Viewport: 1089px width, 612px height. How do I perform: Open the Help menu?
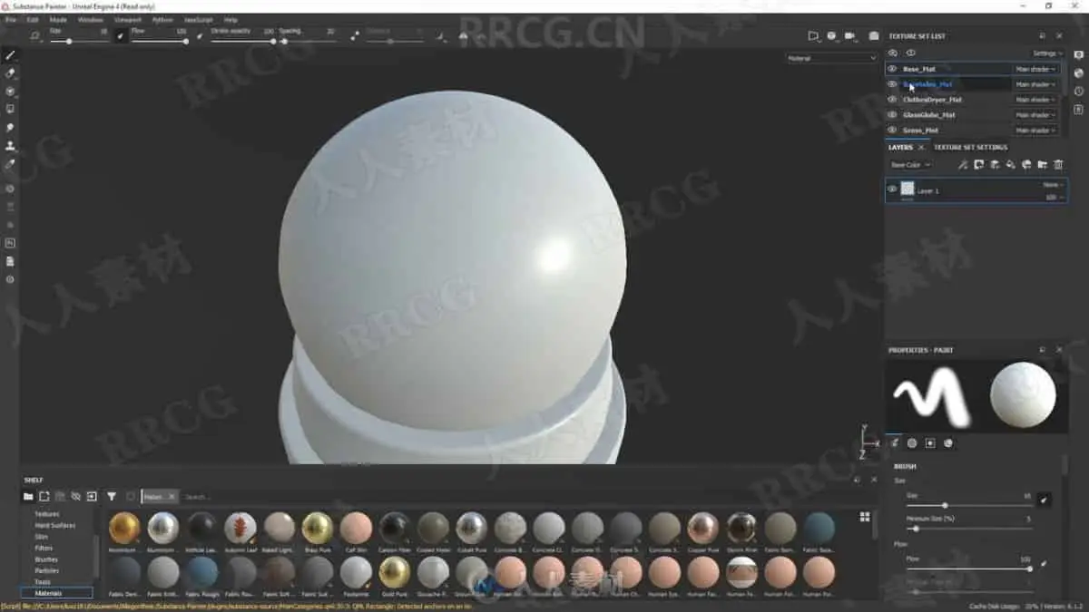pos(231,19)
